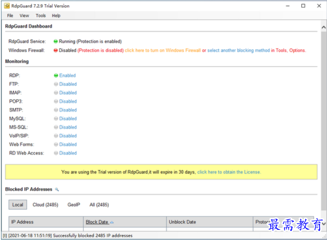Close the RdpGuard window
327x240 pixels.
319,6
